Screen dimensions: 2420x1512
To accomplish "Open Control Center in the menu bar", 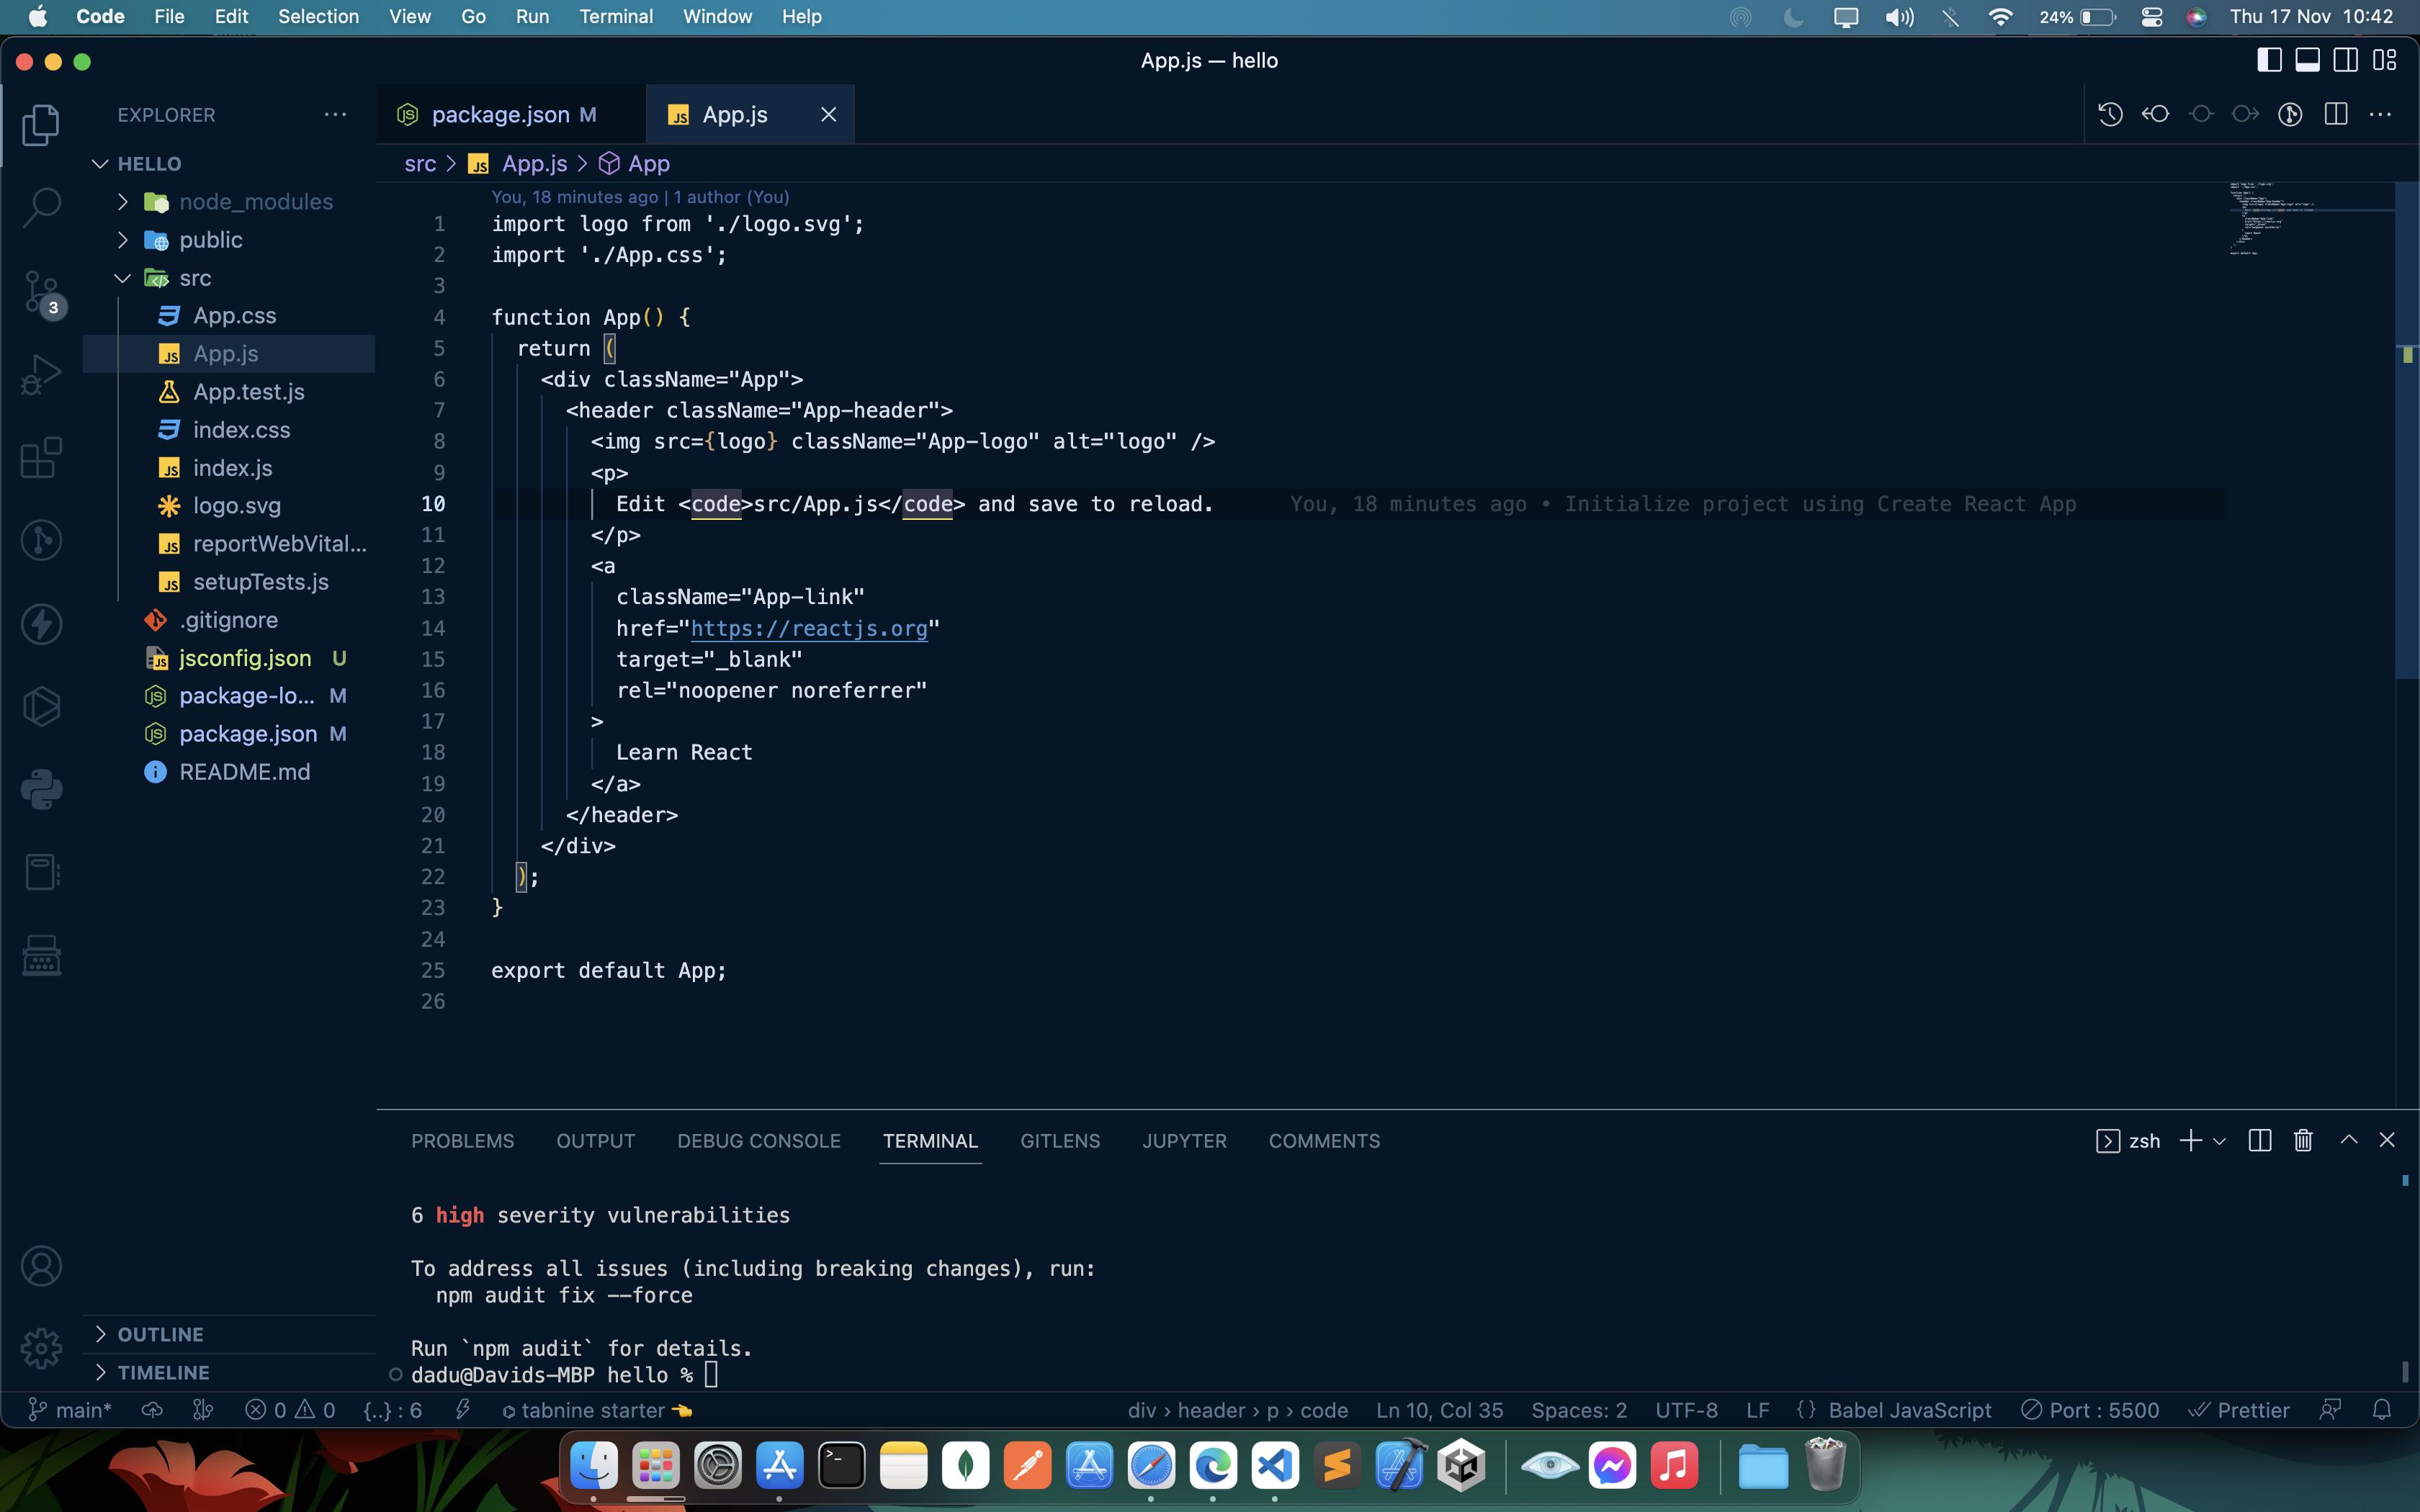I will pos(2152,16).
